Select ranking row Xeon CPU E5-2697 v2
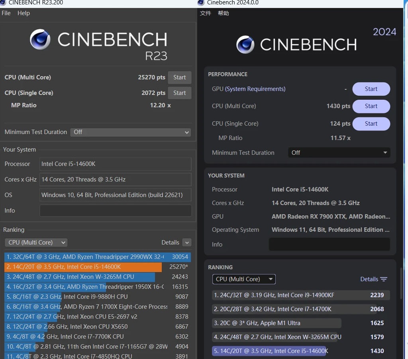This screenshot has height=359, width=408. [98, 317]
